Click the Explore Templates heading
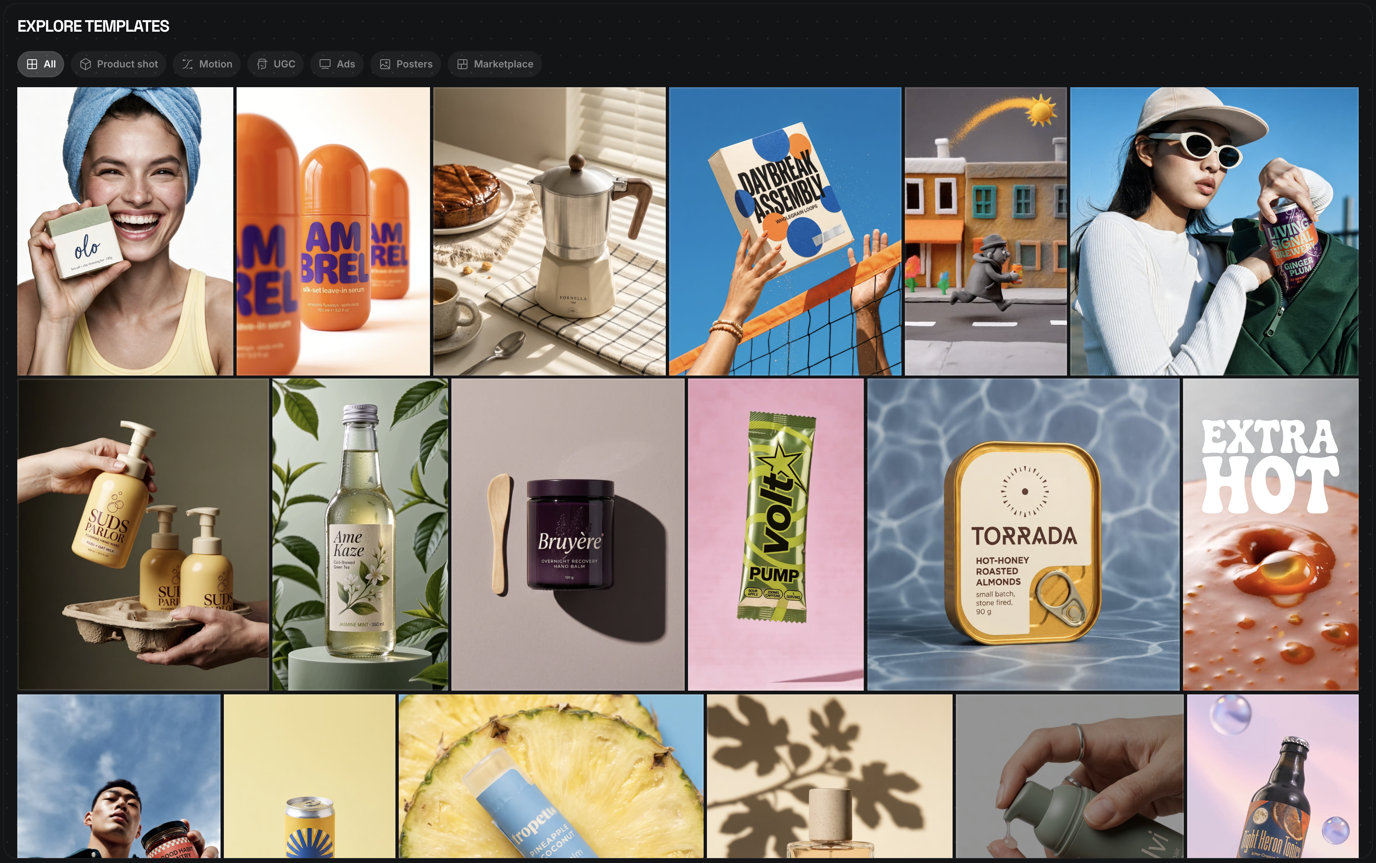Viewport: 1376px width, 863px height. 93,26
